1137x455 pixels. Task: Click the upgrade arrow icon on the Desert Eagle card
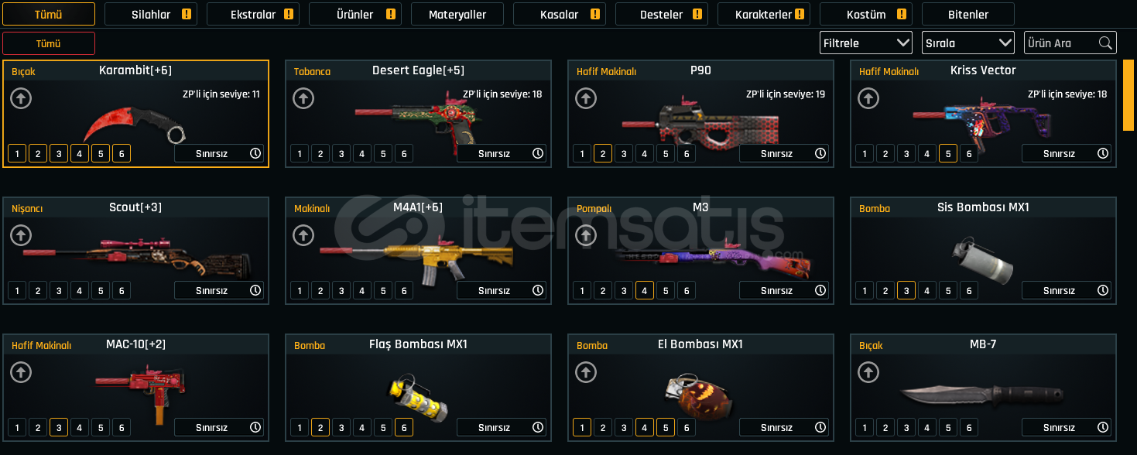303,98
